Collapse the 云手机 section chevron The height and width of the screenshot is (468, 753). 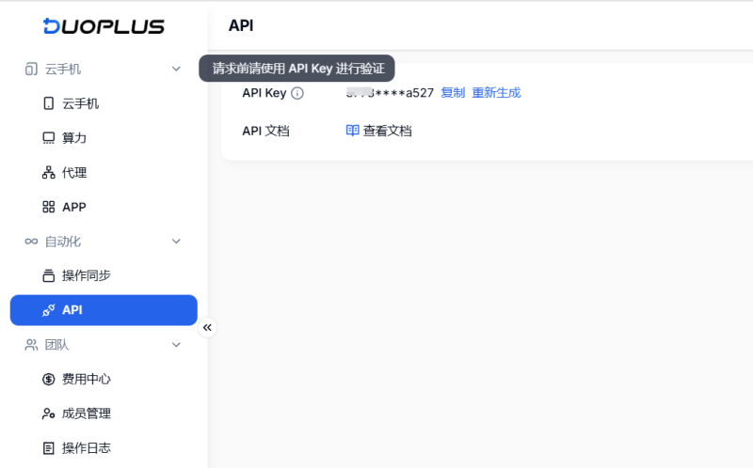pos(176,69)
